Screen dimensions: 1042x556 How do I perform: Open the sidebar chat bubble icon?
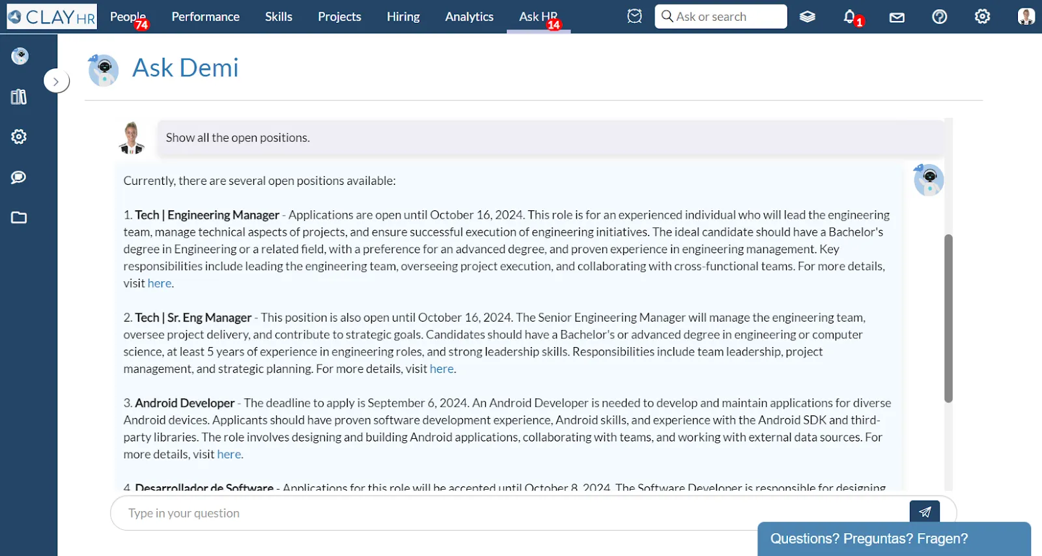[x=19, y=177]
